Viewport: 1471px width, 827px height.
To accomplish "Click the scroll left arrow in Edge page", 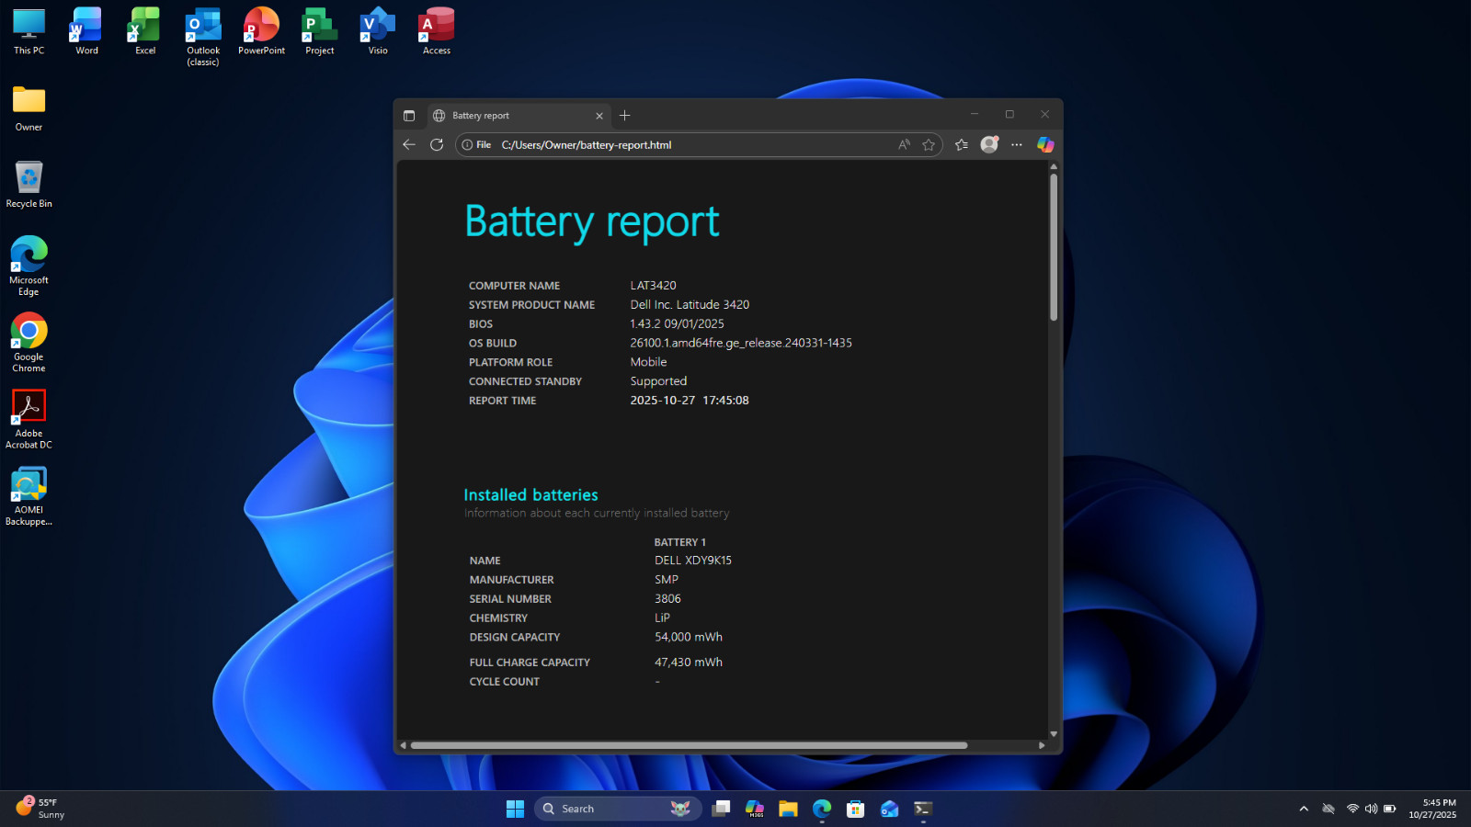I will pos(403,745).
